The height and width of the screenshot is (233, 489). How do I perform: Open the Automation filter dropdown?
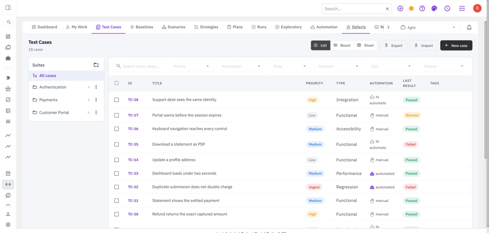241,66
